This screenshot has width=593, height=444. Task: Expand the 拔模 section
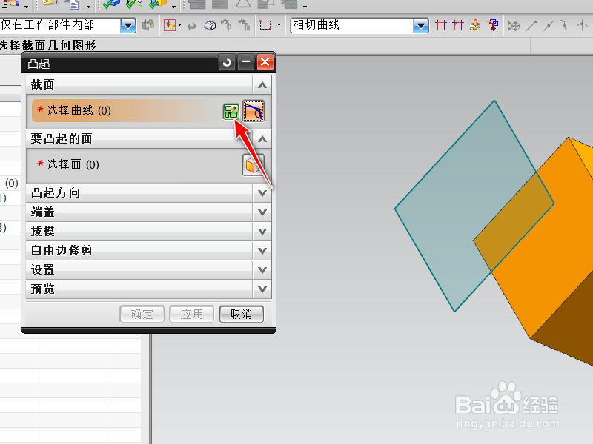pyautogui.click(x=262, y=232)
